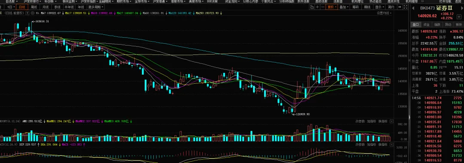Click the 126909.90 low price marker
The width and height of the screenshot is (464, 163).
pos(303,114)
